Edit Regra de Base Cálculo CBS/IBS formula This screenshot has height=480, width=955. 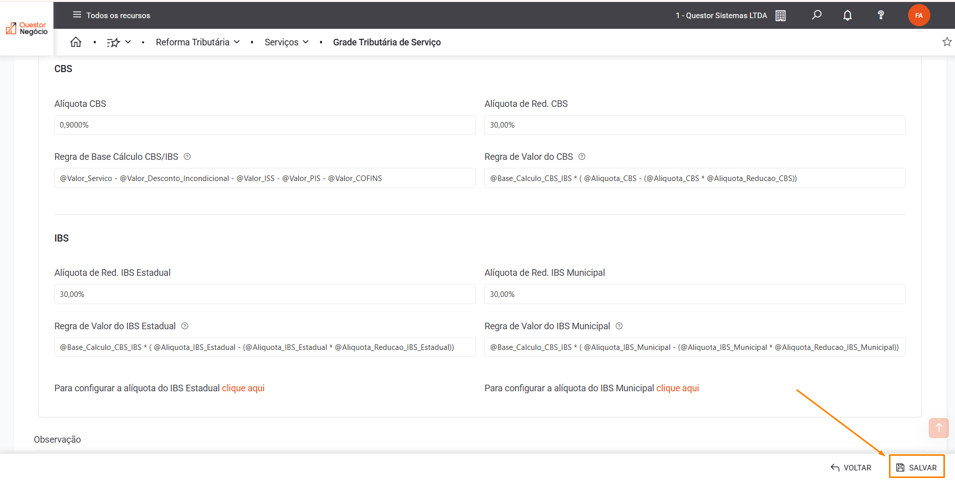265,178
